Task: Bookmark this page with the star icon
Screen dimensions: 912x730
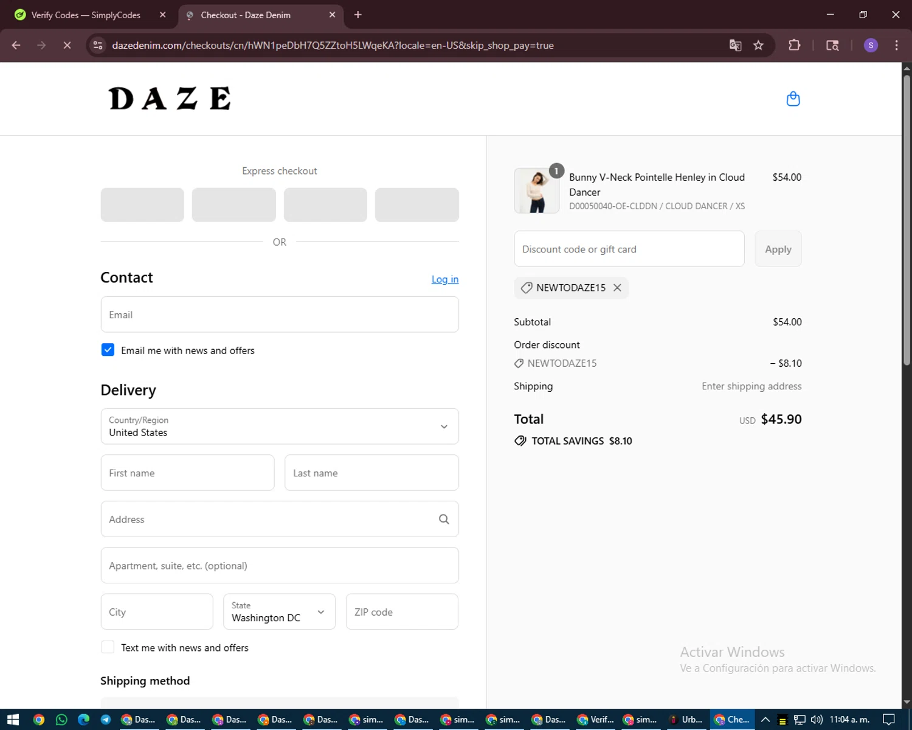Action: click(x=758, y=45)
